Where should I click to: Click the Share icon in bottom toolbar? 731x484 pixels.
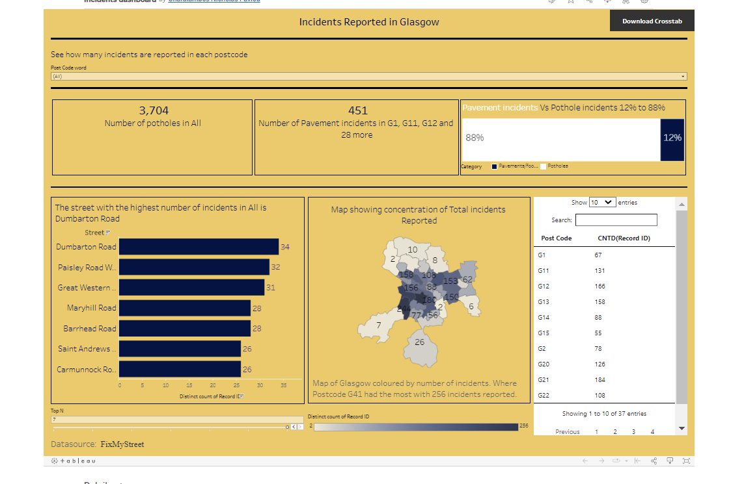coord(654,461)
